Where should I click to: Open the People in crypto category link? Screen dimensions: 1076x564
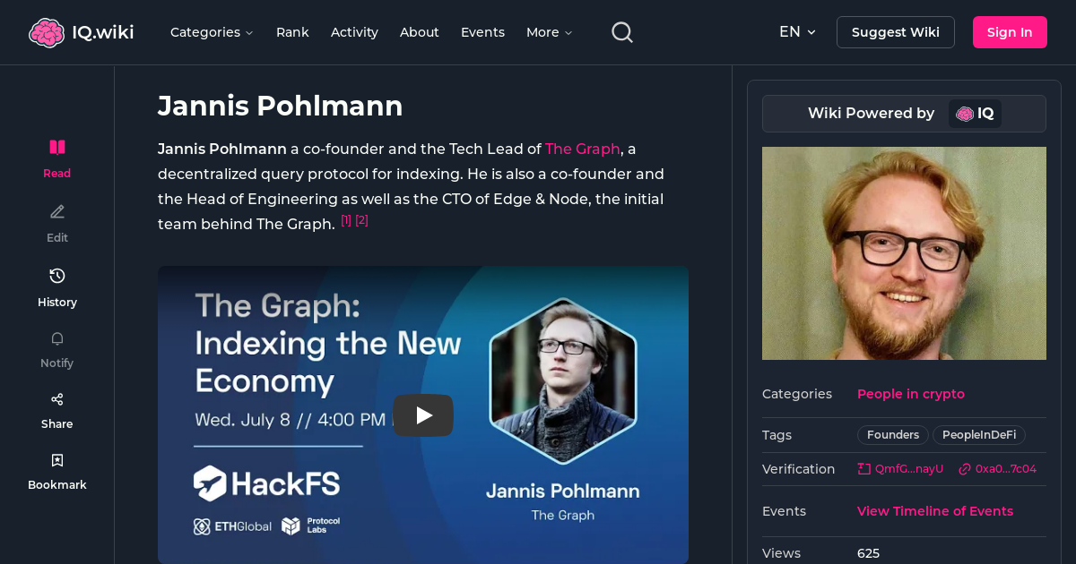pos(910,394)
